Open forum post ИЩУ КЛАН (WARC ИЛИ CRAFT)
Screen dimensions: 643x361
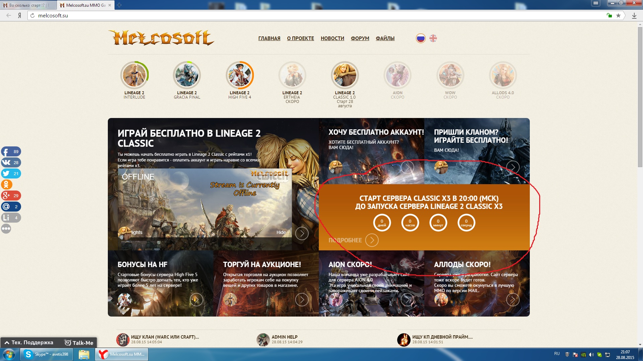coord(165,337)
